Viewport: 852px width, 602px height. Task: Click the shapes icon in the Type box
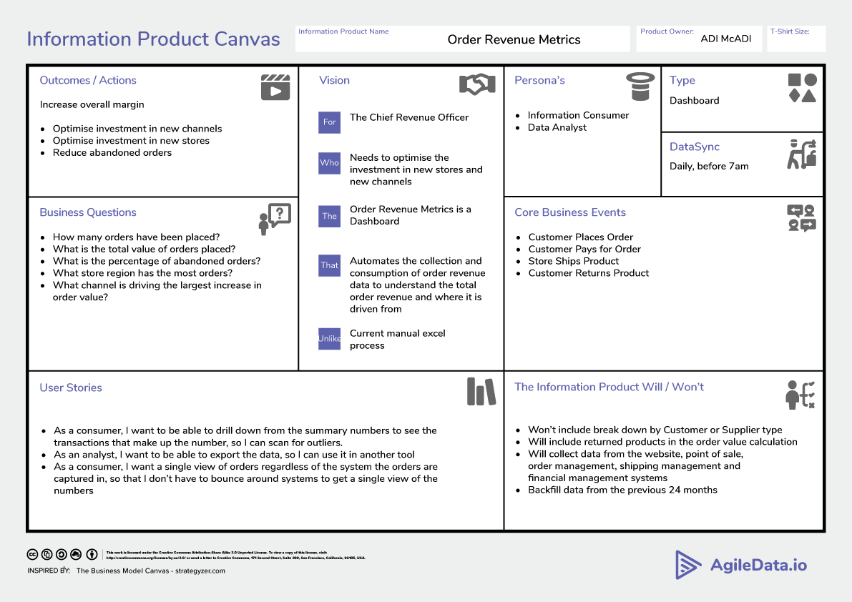[803, 88]
